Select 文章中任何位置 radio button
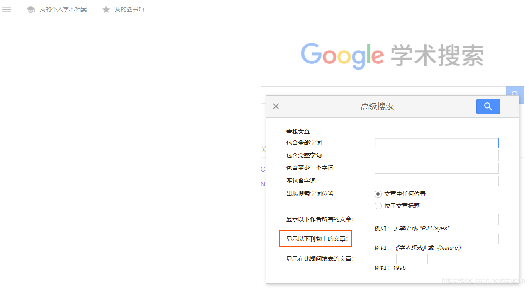The height and width of the screenshot is (288, 529). pos(378,194)
